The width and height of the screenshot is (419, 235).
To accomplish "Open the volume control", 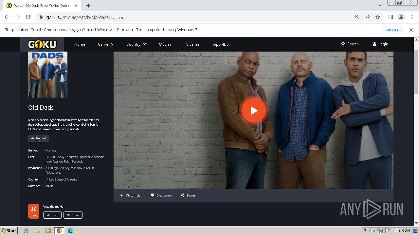I will [x=372, y=231].
